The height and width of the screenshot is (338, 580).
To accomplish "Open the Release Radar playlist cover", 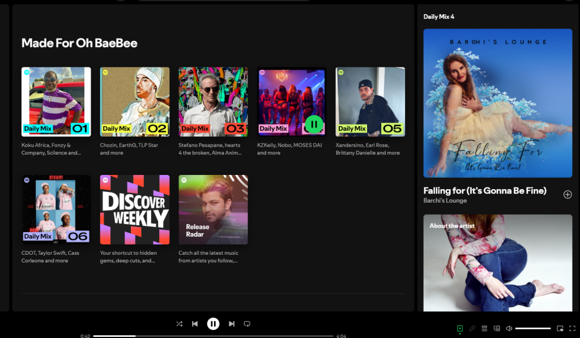I will click(x=213, y=209).
